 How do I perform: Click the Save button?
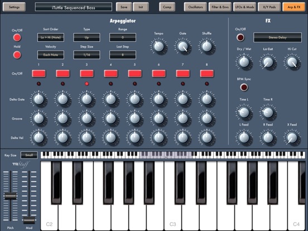click(x=124, y=7)
